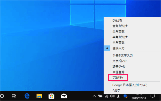Choose 辞書ツール in the menu
The image size is (161, 101).
point(119,66)
